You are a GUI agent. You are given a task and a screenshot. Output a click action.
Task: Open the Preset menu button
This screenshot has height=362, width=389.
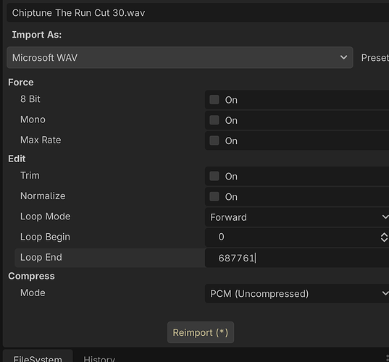[375, 57]
